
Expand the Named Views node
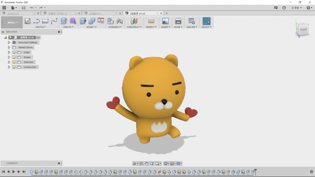[9, 47]
